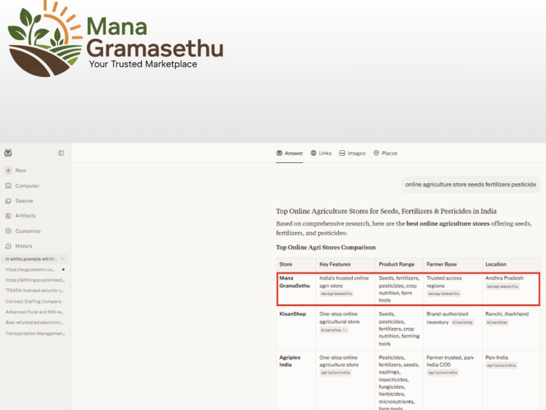The height and width of the screenshot is (410, 546).
Task: Open history thread 'Best refurbished electronic...'
Action: click(34, 323)
